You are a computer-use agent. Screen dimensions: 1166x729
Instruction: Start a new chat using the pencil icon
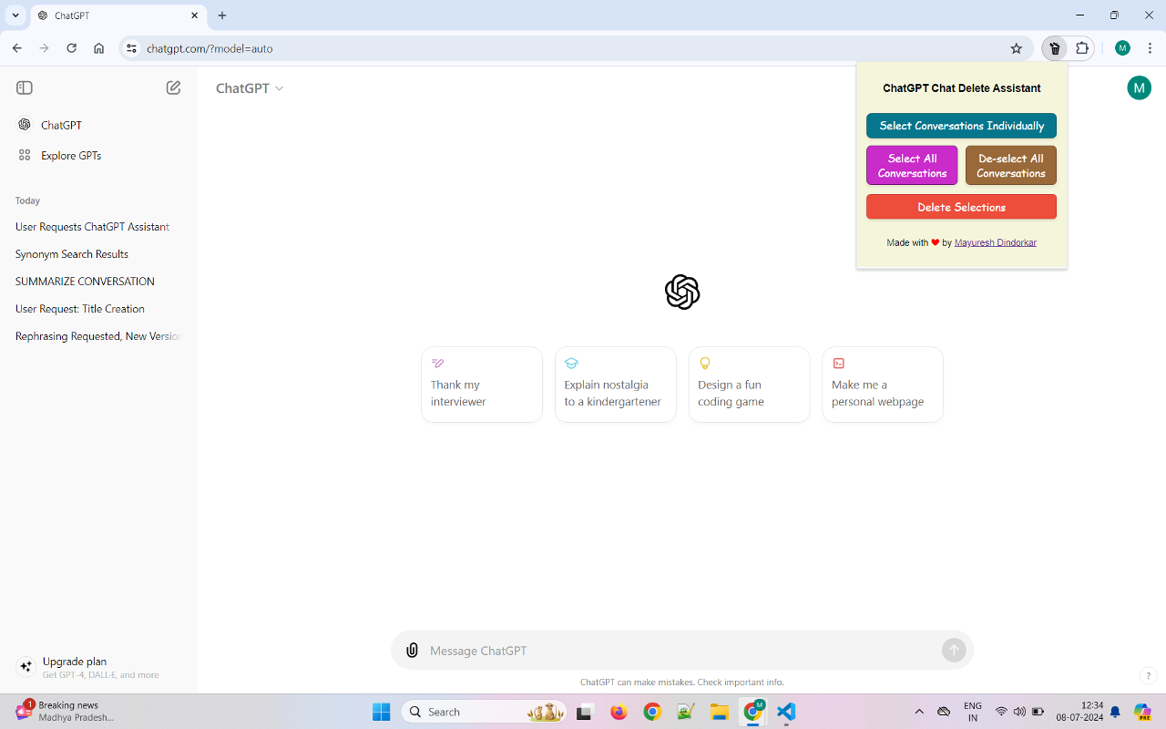point(173,87)
